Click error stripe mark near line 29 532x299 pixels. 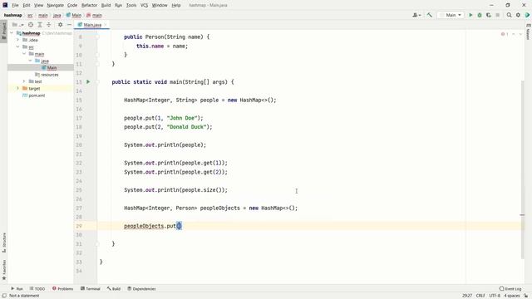point(522,215)
